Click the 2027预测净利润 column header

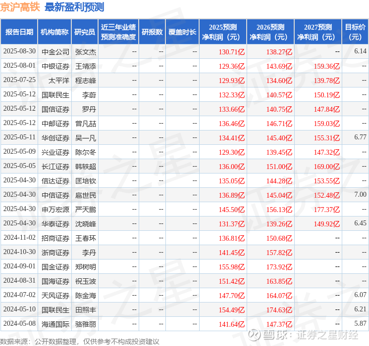[x=318, y=32]
